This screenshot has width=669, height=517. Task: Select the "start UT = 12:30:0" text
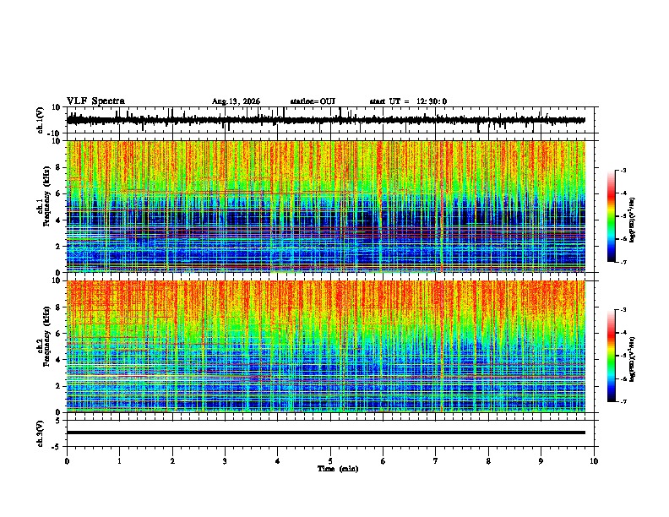[408, 101]
